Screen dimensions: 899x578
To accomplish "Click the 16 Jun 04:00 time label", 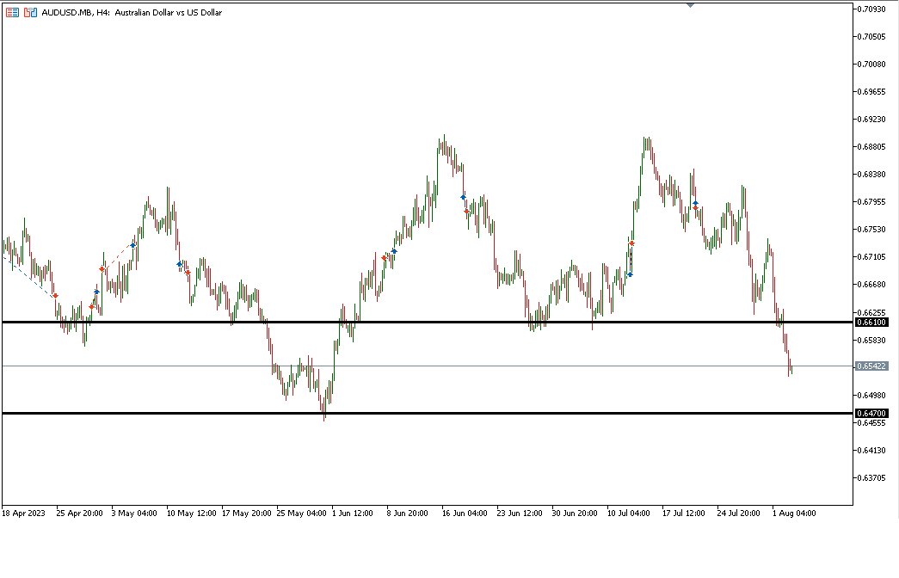I will (x=465, y=513).
